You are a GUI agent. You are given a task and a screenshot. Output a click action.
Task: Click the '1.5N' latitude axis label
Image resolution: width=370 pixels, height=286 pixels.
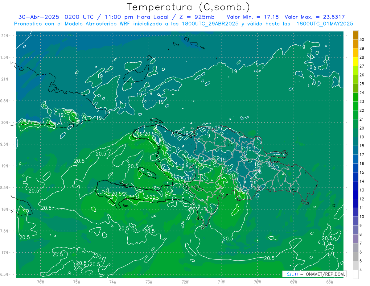pyautogui.click(x=5, y=57)
